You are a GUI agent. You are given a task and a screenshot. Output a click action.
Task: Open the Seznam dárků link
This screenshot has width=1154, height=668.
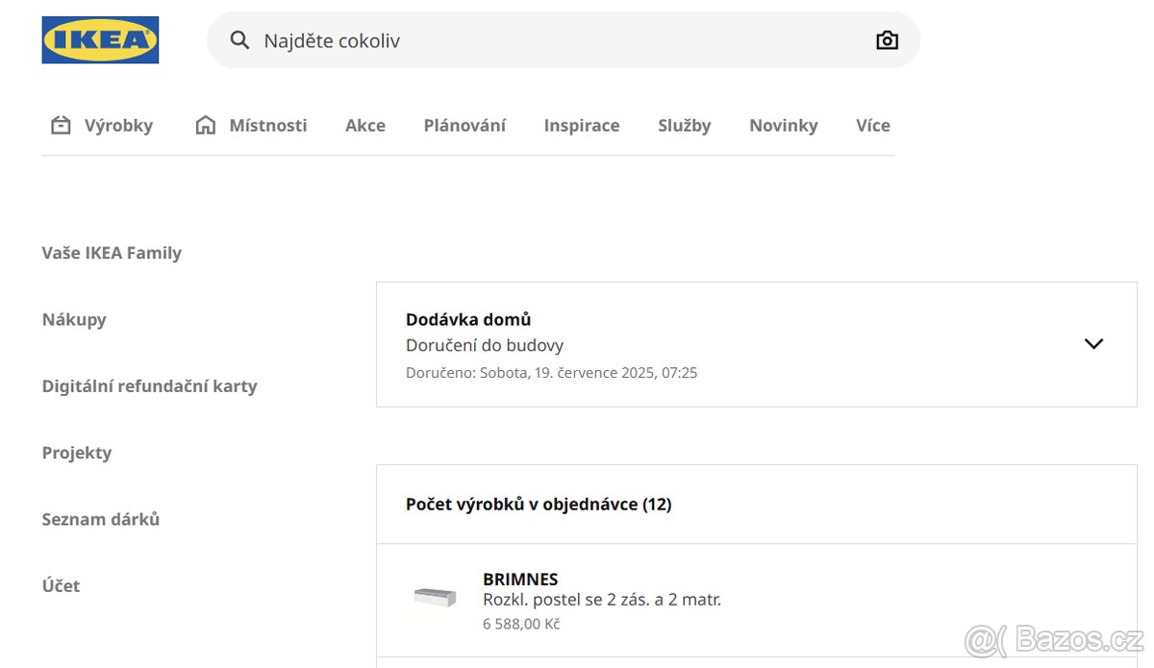click(x=100, y=519)
